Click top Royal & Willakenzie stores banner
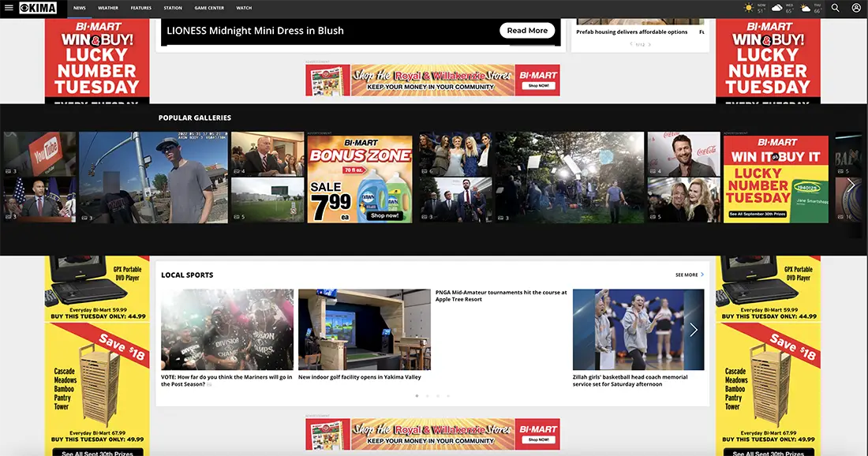This screenshot has width=868, height=456. pos(432,80)
